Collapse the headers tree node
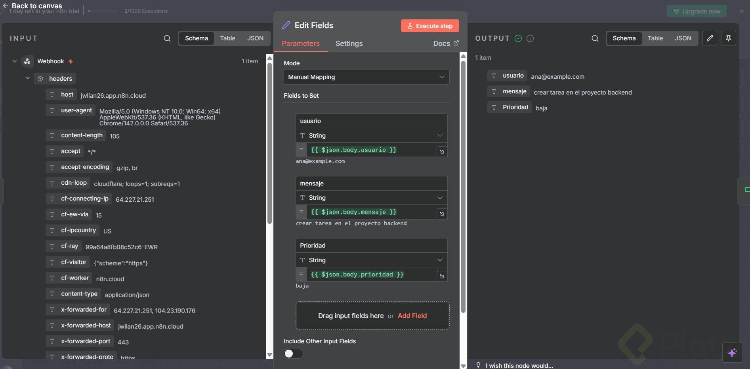This screenshot has height=369, width=750. pyautogui.click(x=28, y=78)
